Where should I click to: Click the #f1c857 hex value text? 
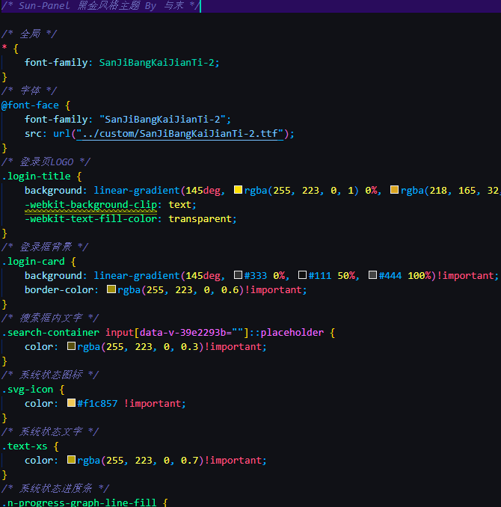pos(97,404)
